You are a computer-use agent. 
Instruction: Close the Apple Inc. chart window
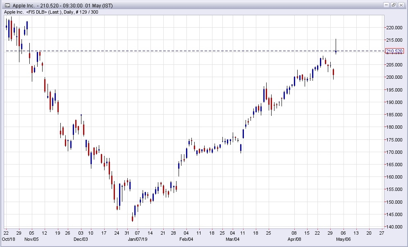pyautogui.click(x=401, y=5)
